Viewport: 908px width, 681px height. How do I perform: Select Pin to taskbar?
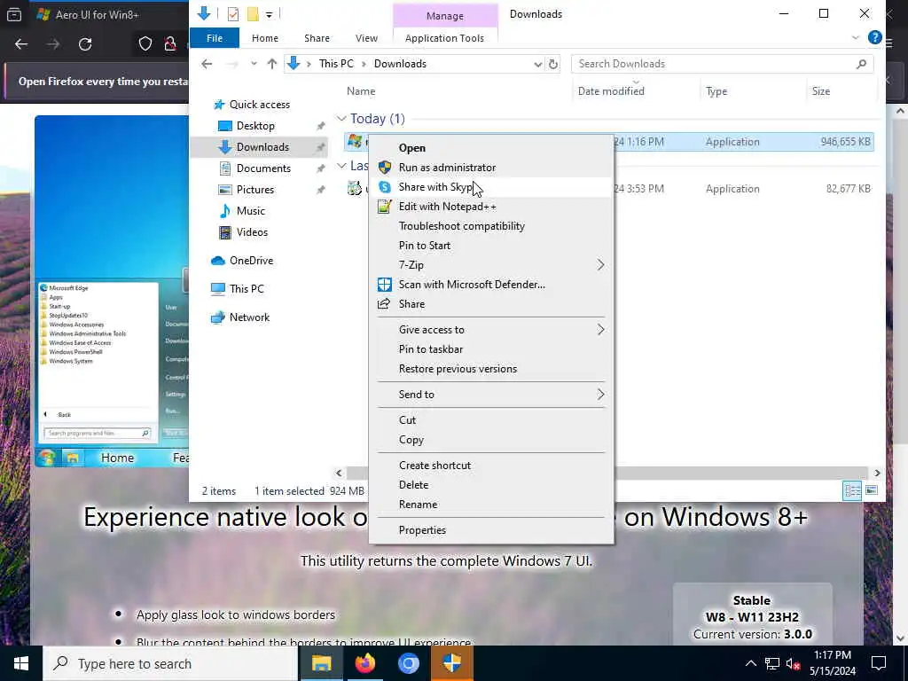coord(430,349)
